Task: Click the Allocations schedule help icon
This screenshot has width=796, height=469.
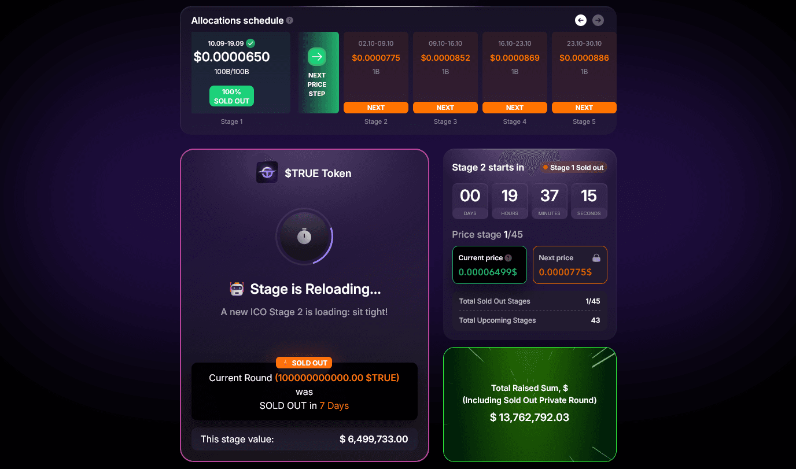Action: click(290, 20)
